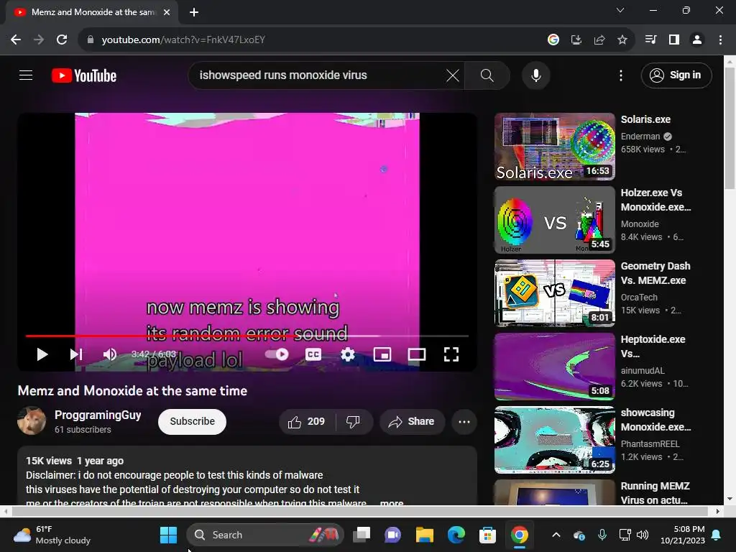Screen dimensions: 736x552
Task: Expand the description with ...more
Action: [x=391, y=502]
